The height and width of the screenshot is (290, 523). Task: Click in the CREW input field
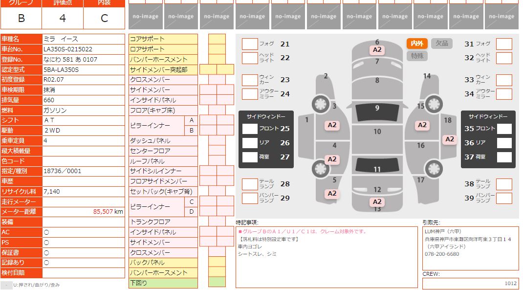pos(470,284)
